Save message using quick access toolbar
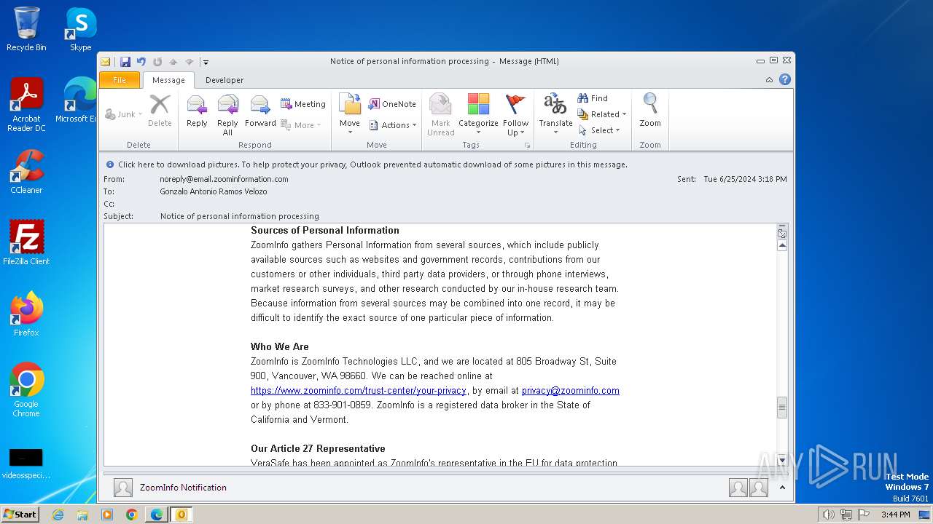Image resolution: width=933 pixels, height=524 pixels. pos(125,62)
